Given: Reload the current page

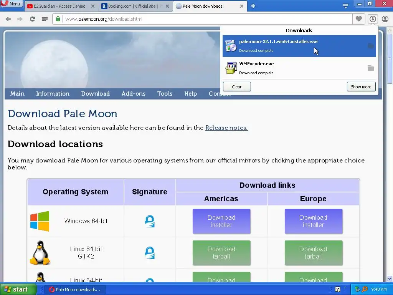Looking at the screenshot, I should click(32, 19).
